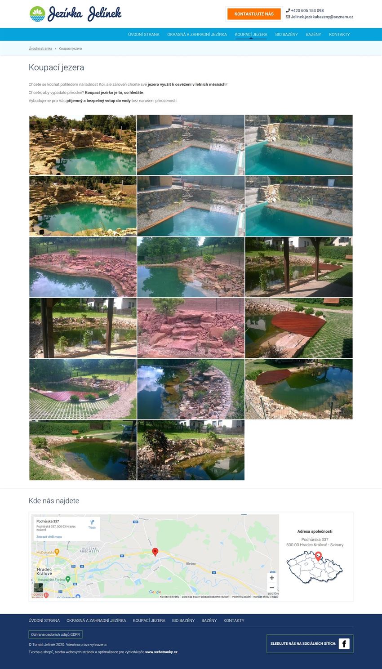Open Ochrana osobních údajů GDPR

[55, 634]
